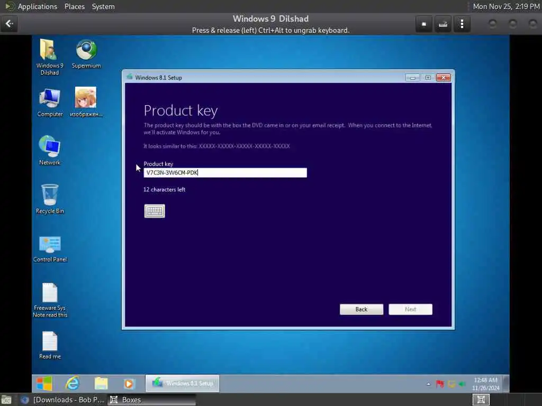Viewport: 542px width, 406px height.
Task: Click Windows 8.1 Setup title icon
Action: tap(130, 77)
